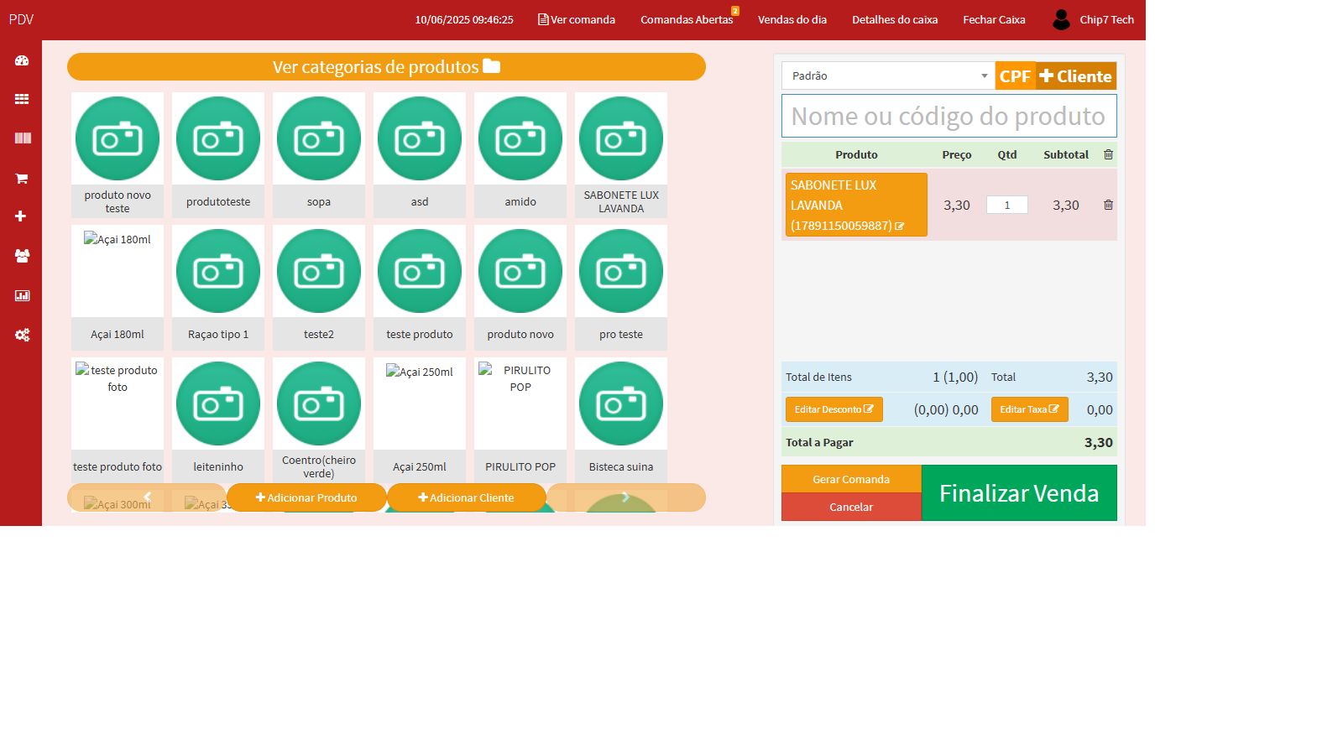Click the Editar Desconto button

(x=833, y=409)
